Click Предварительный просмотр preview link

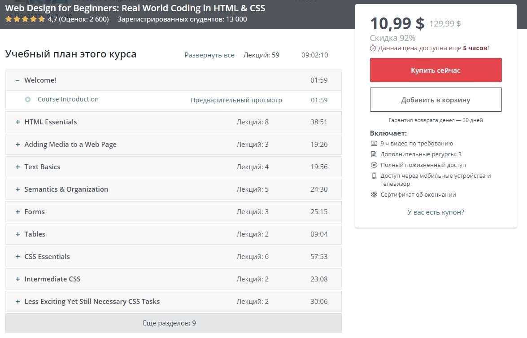[236, 100]
